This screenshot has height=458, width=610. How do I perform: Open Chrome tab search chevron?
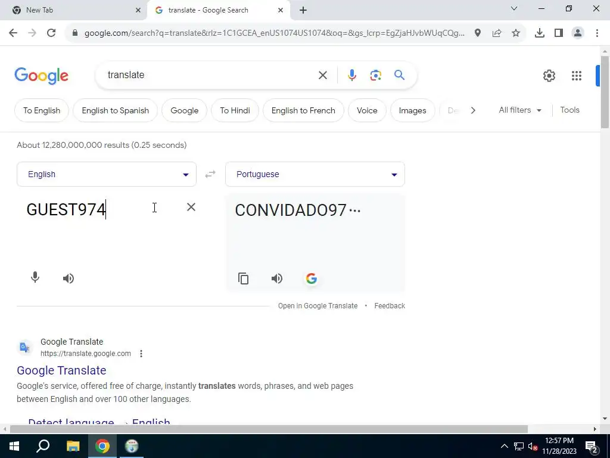[514, 8]
